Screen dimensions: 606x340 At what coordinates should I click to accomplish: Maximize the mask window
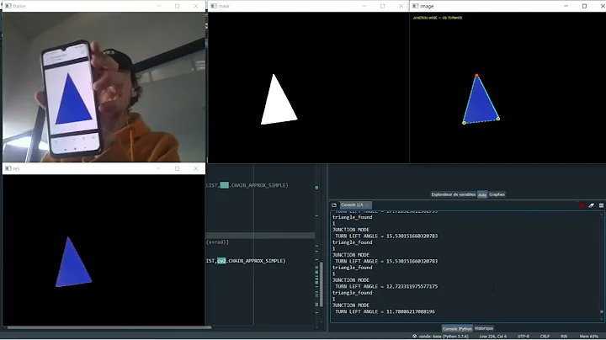point(383,6)
